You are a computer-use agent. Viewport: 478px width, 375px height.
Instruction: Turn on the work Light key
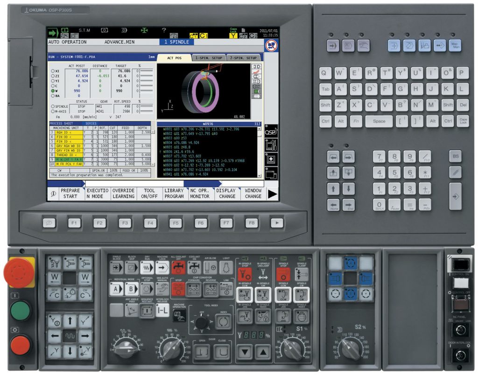tap(226, 268)
